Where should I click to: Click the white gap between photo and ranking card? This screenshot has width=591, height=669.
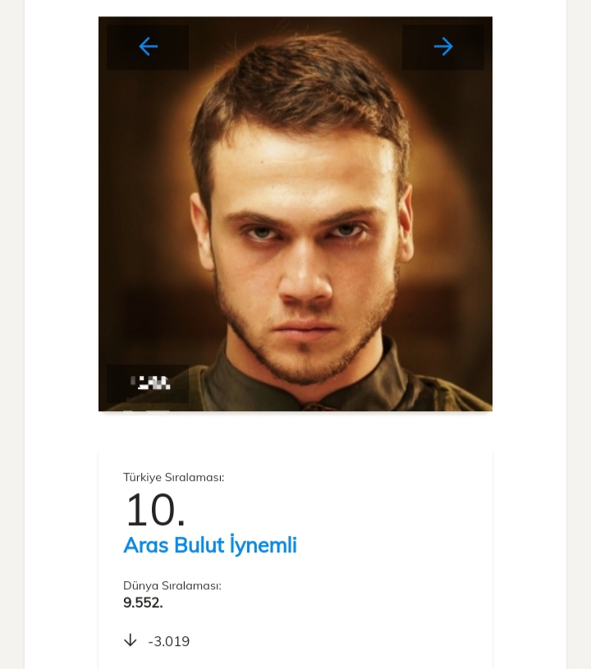[295, 431]
